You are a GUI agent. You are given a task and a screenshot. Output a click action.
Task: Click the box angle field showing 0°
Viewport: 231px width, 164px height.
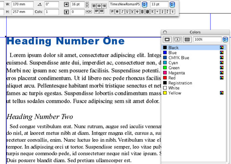pos(52,4)
